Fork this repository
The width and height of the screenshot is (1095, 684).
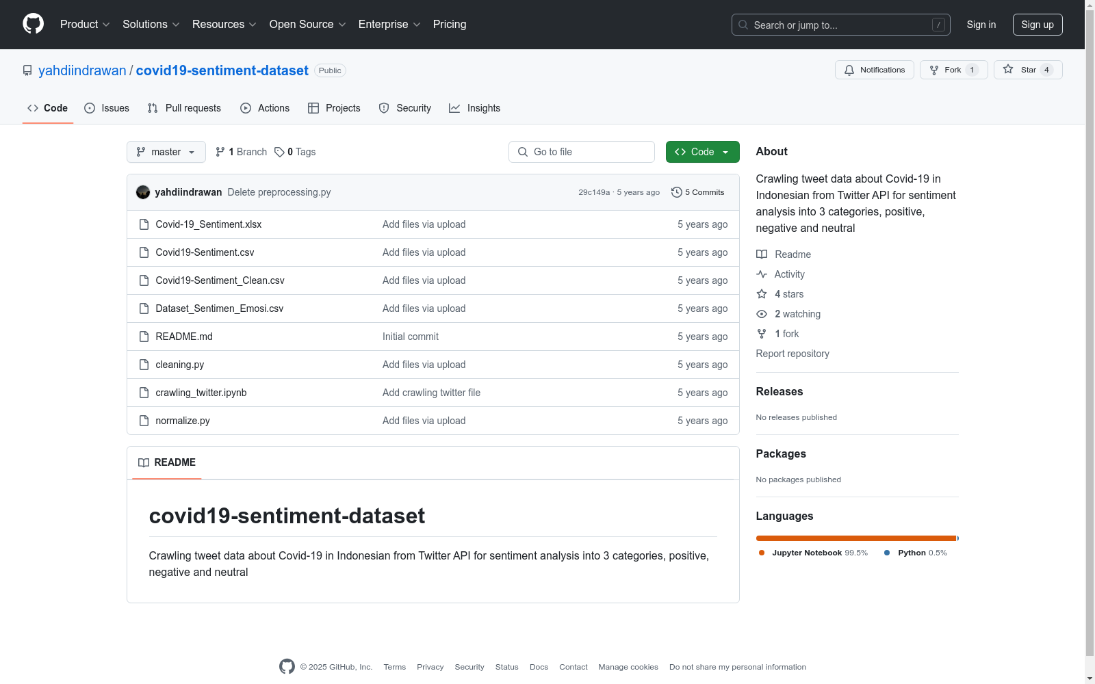pyautogui.click(x=954, y=70)
